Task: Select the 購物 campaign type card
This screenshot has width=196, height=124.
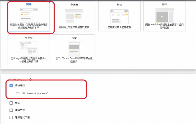Action: (x=119, y=16)
